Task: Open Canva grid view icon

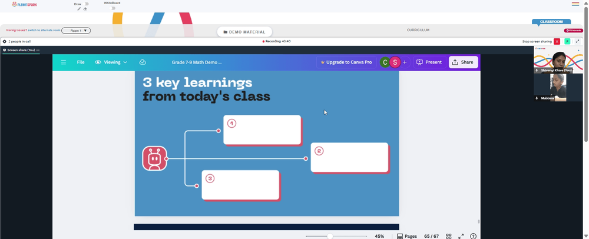Action: [x=448, y=237]
